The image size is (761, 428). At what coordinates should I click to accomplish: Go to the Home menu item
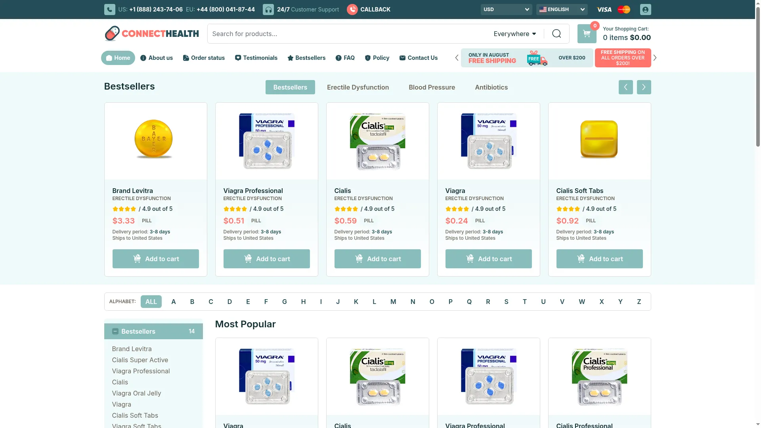(x=118, y=58)
